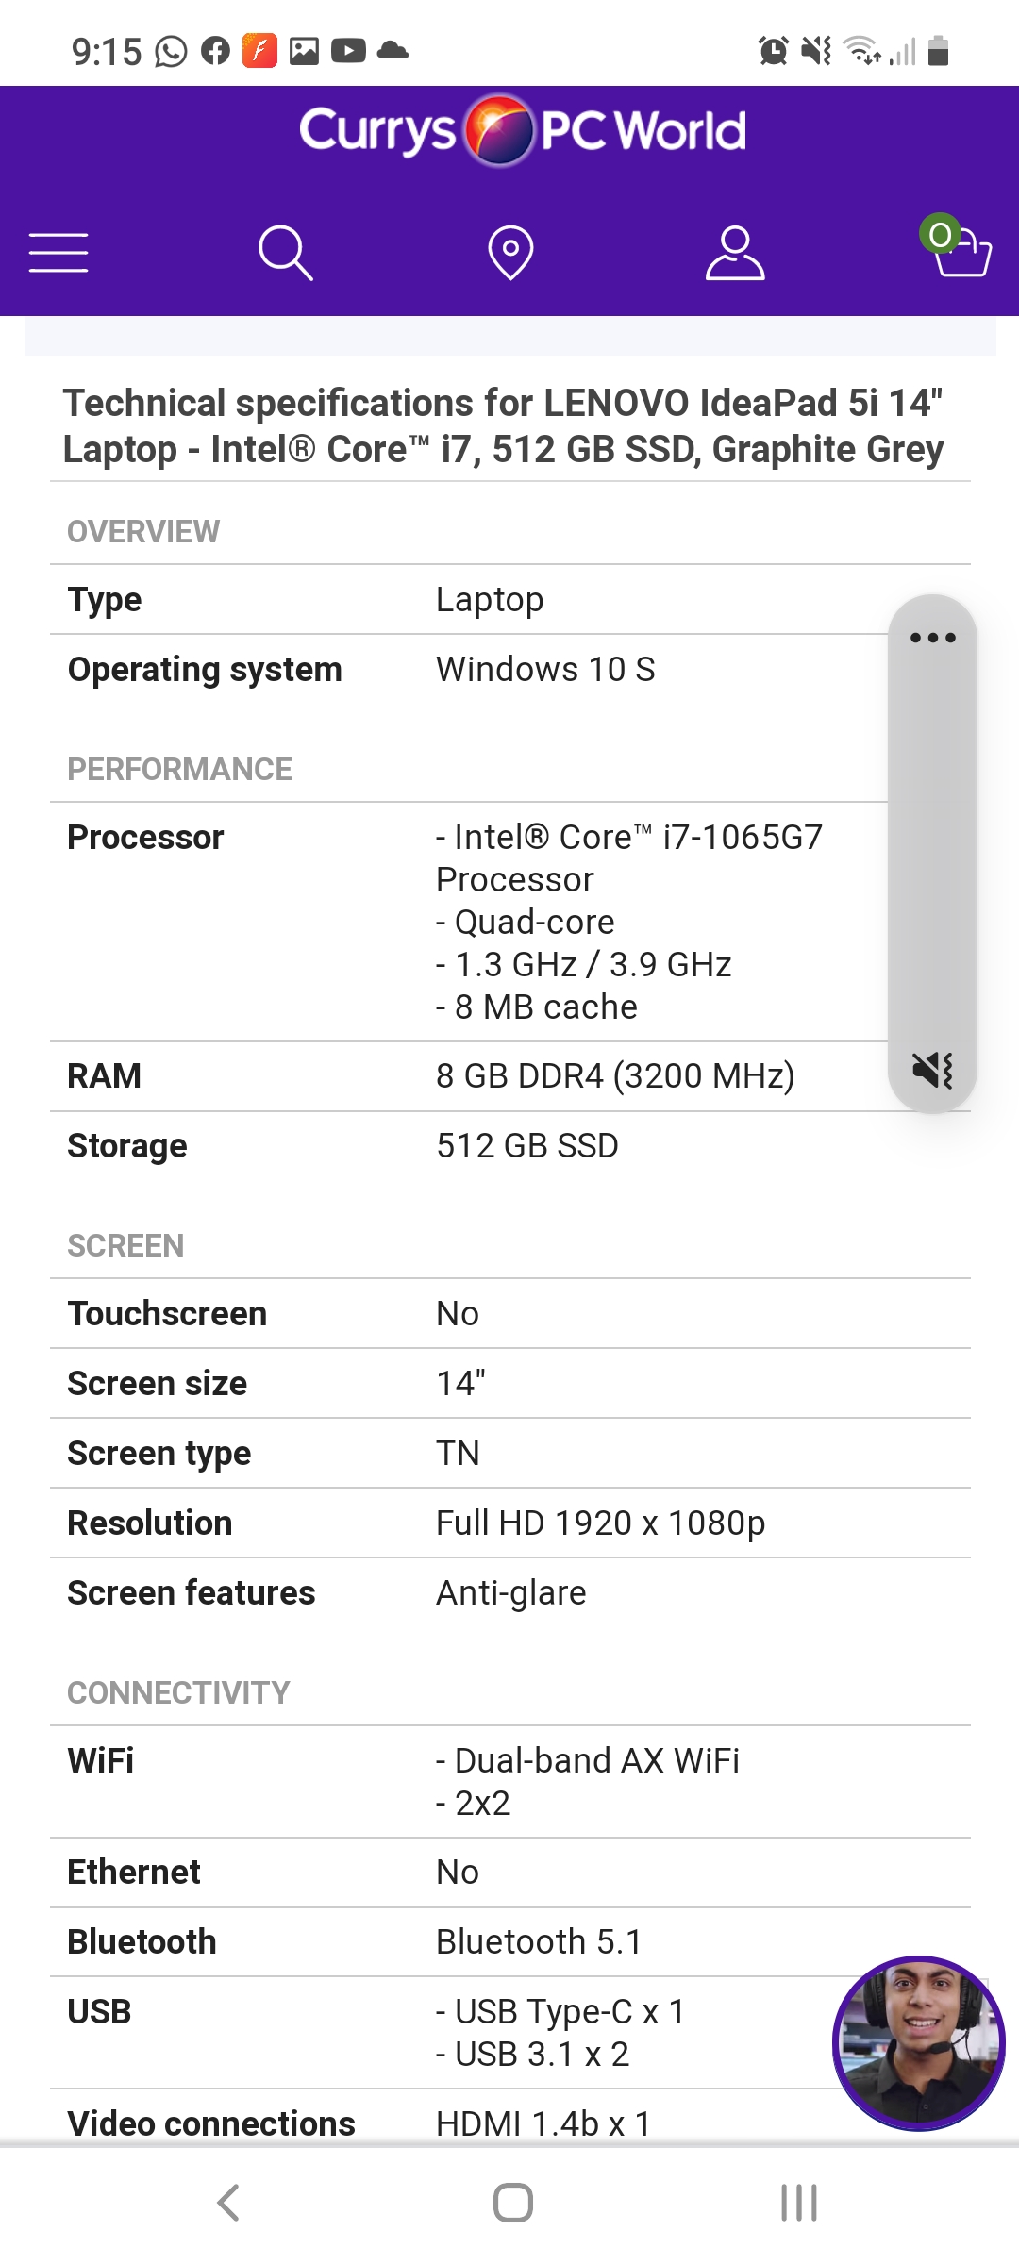This screenshot has height=2264, width=1019.
Task: Toggle the mute icon on volume panel
Action: (932, 1070)
